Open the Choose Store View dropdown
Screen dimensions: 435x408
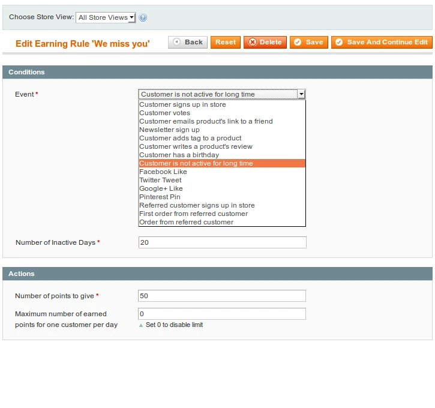[106, 17]
